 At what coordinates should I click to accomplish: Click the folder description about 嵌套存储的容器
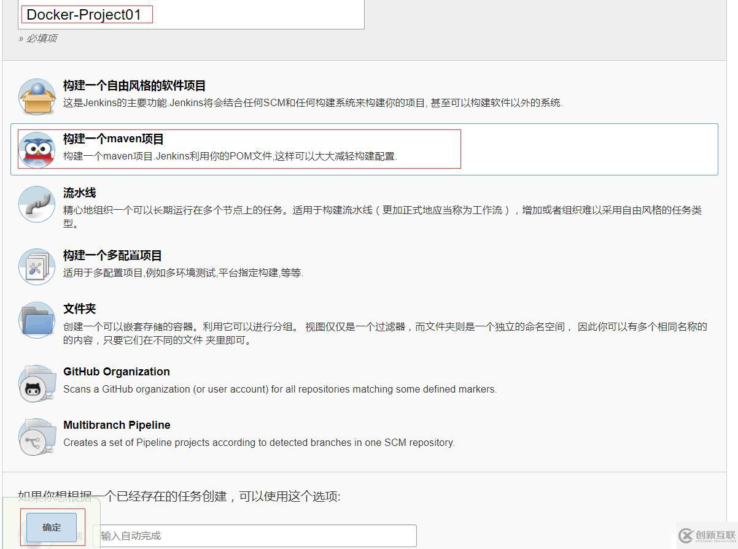385,333
